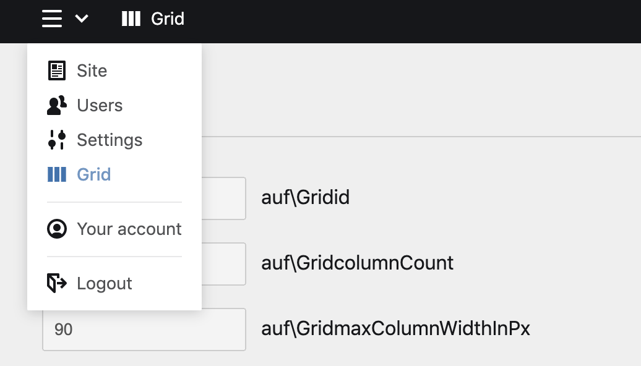Click the Logout door icon

point(57,283)
